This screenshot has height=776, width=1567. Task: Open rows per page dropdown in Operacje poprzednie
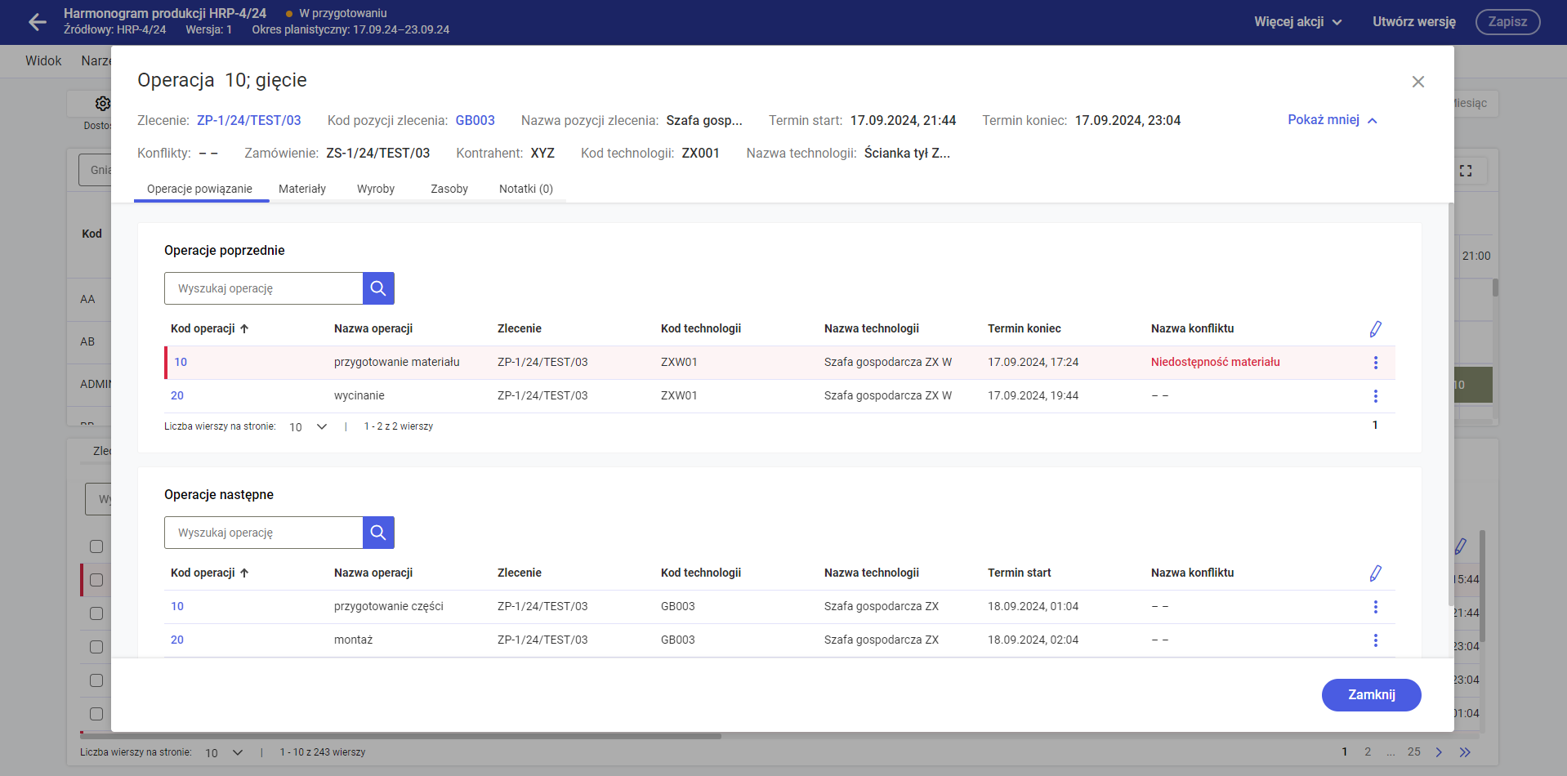tap(308, 426)
